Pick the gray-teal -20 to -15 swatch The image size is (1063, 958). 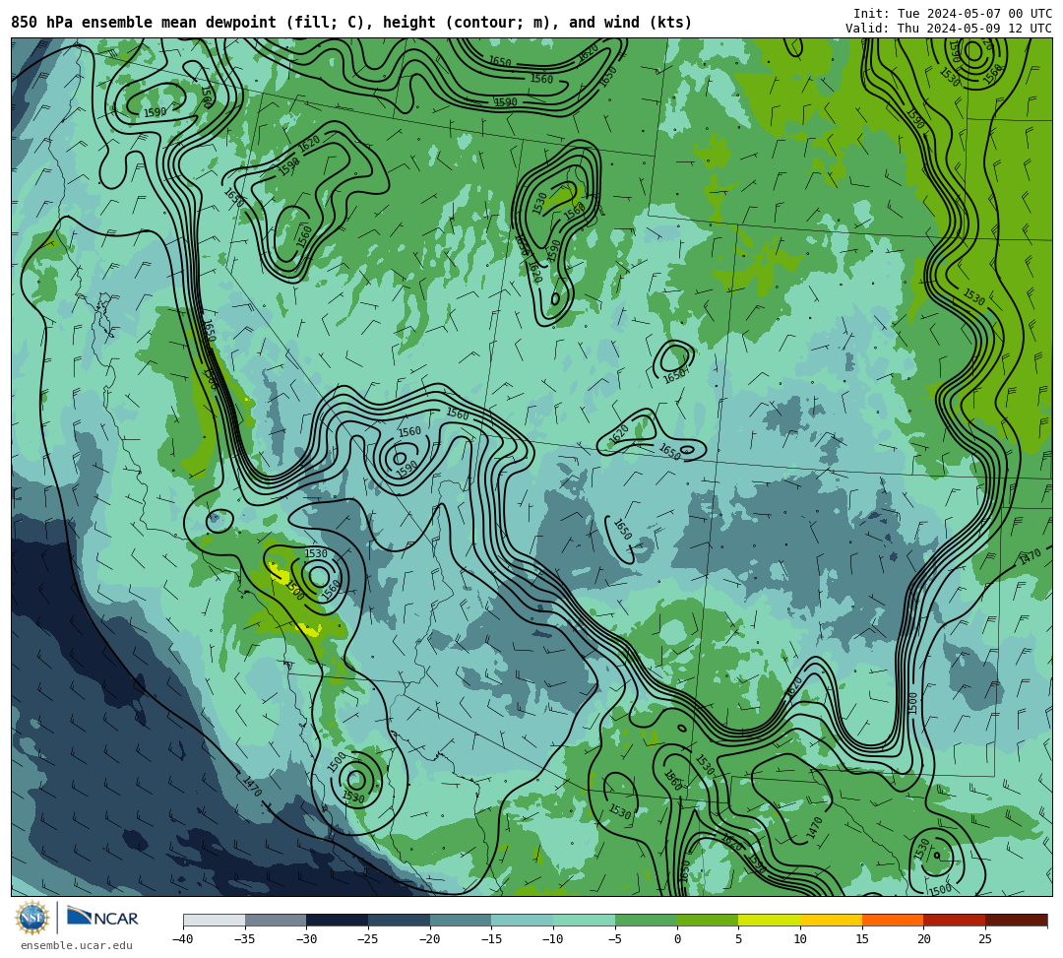click(461, 920)
